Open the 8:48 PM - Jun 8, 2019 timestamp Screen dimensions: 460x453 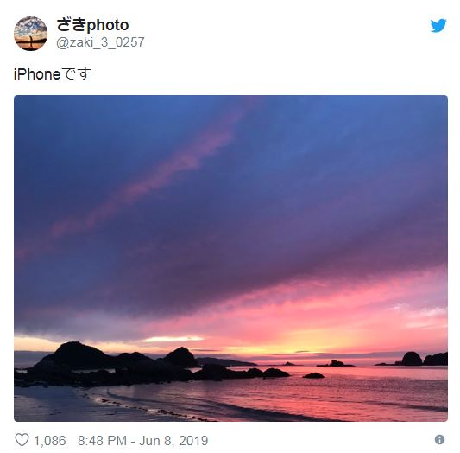click(x=143, y=441)
